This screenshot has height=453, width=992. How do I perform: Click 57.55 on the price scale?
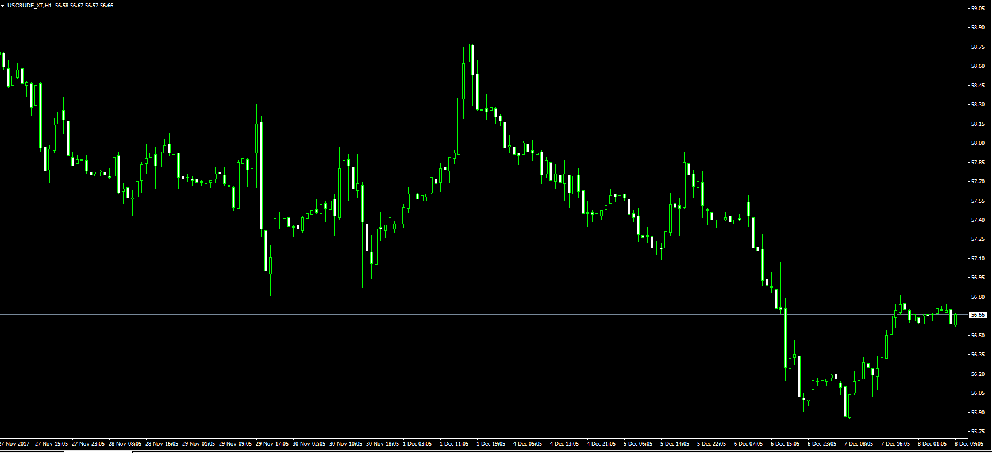click(978, 201)
